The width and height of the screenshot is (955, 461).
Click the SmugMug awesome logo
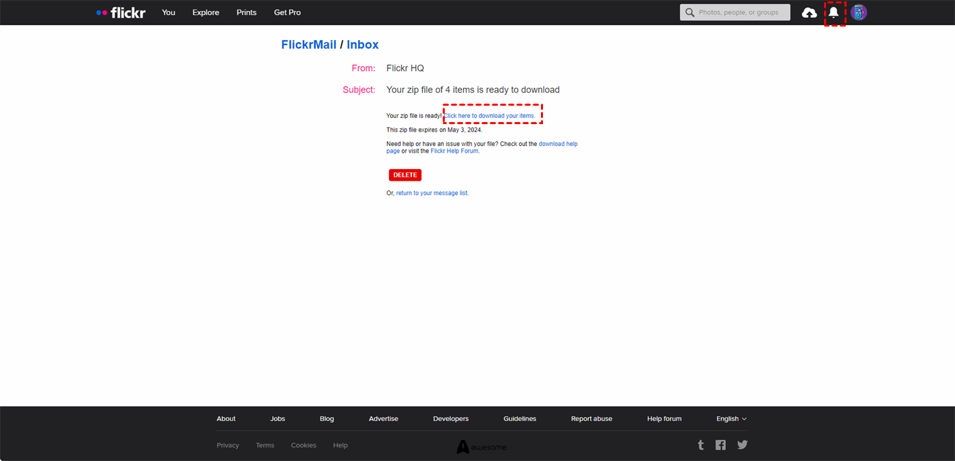pos(482,447)
